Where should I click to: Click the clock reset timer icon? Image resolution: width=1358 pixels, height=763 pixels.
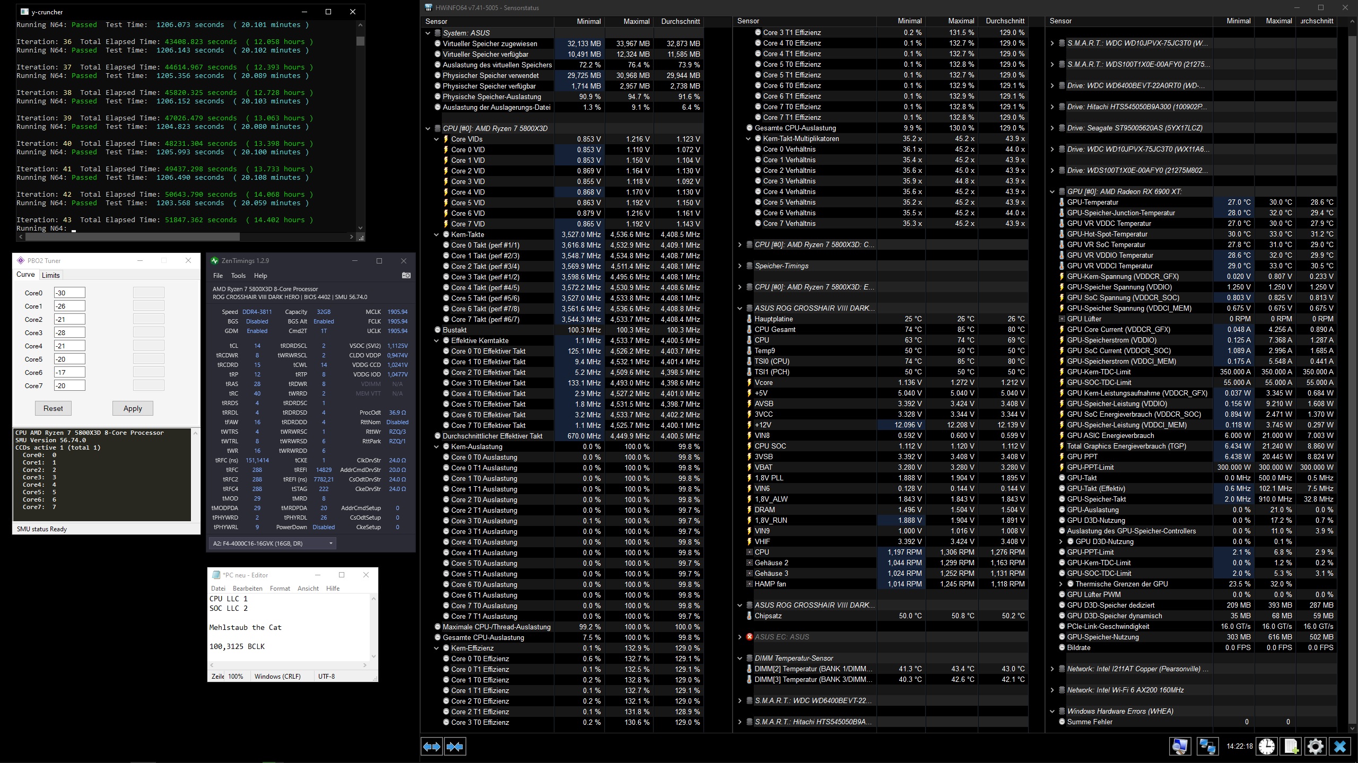tap(1267, 746)
